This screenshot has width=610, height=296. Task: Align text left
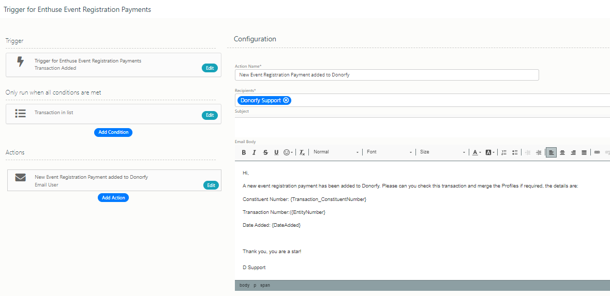[x=551, y=152]
